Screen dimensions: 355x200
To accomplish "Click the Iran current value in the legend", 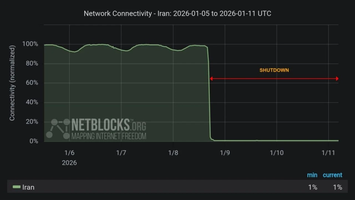I will (337, 187).
